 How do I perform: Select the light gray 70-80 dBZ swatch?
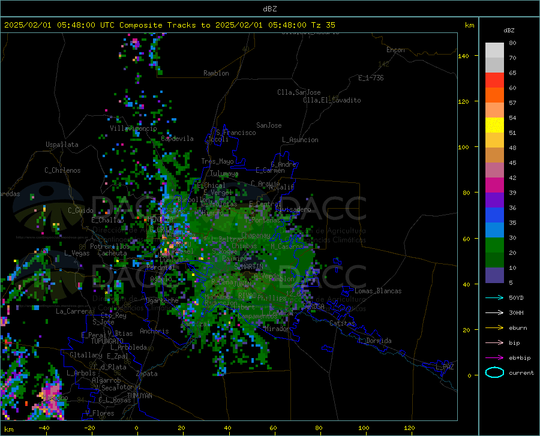click(x=494, y=50)
